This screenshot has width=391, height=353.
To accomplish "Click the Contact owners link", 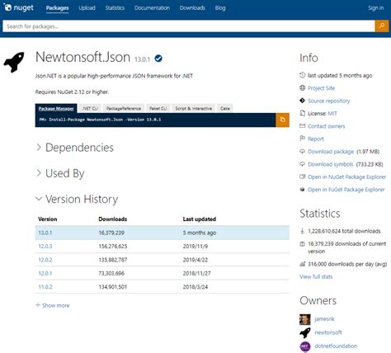I will pos(327,126).
